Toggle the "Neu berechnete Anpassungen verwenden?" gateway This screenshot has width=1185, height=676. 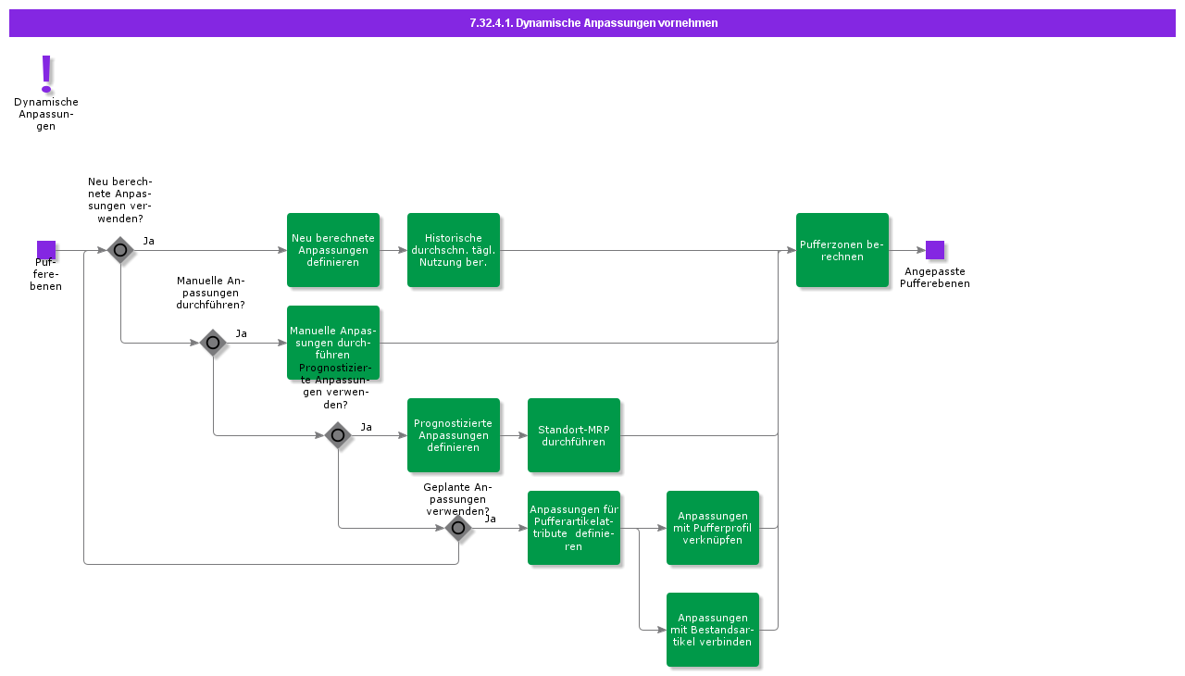click(120, 250)
